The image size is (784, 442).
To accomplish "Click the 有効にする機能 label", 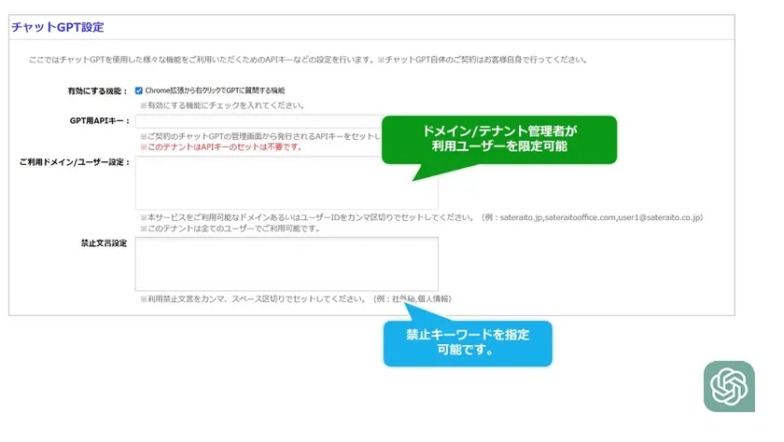I will [x=97, y=90].
